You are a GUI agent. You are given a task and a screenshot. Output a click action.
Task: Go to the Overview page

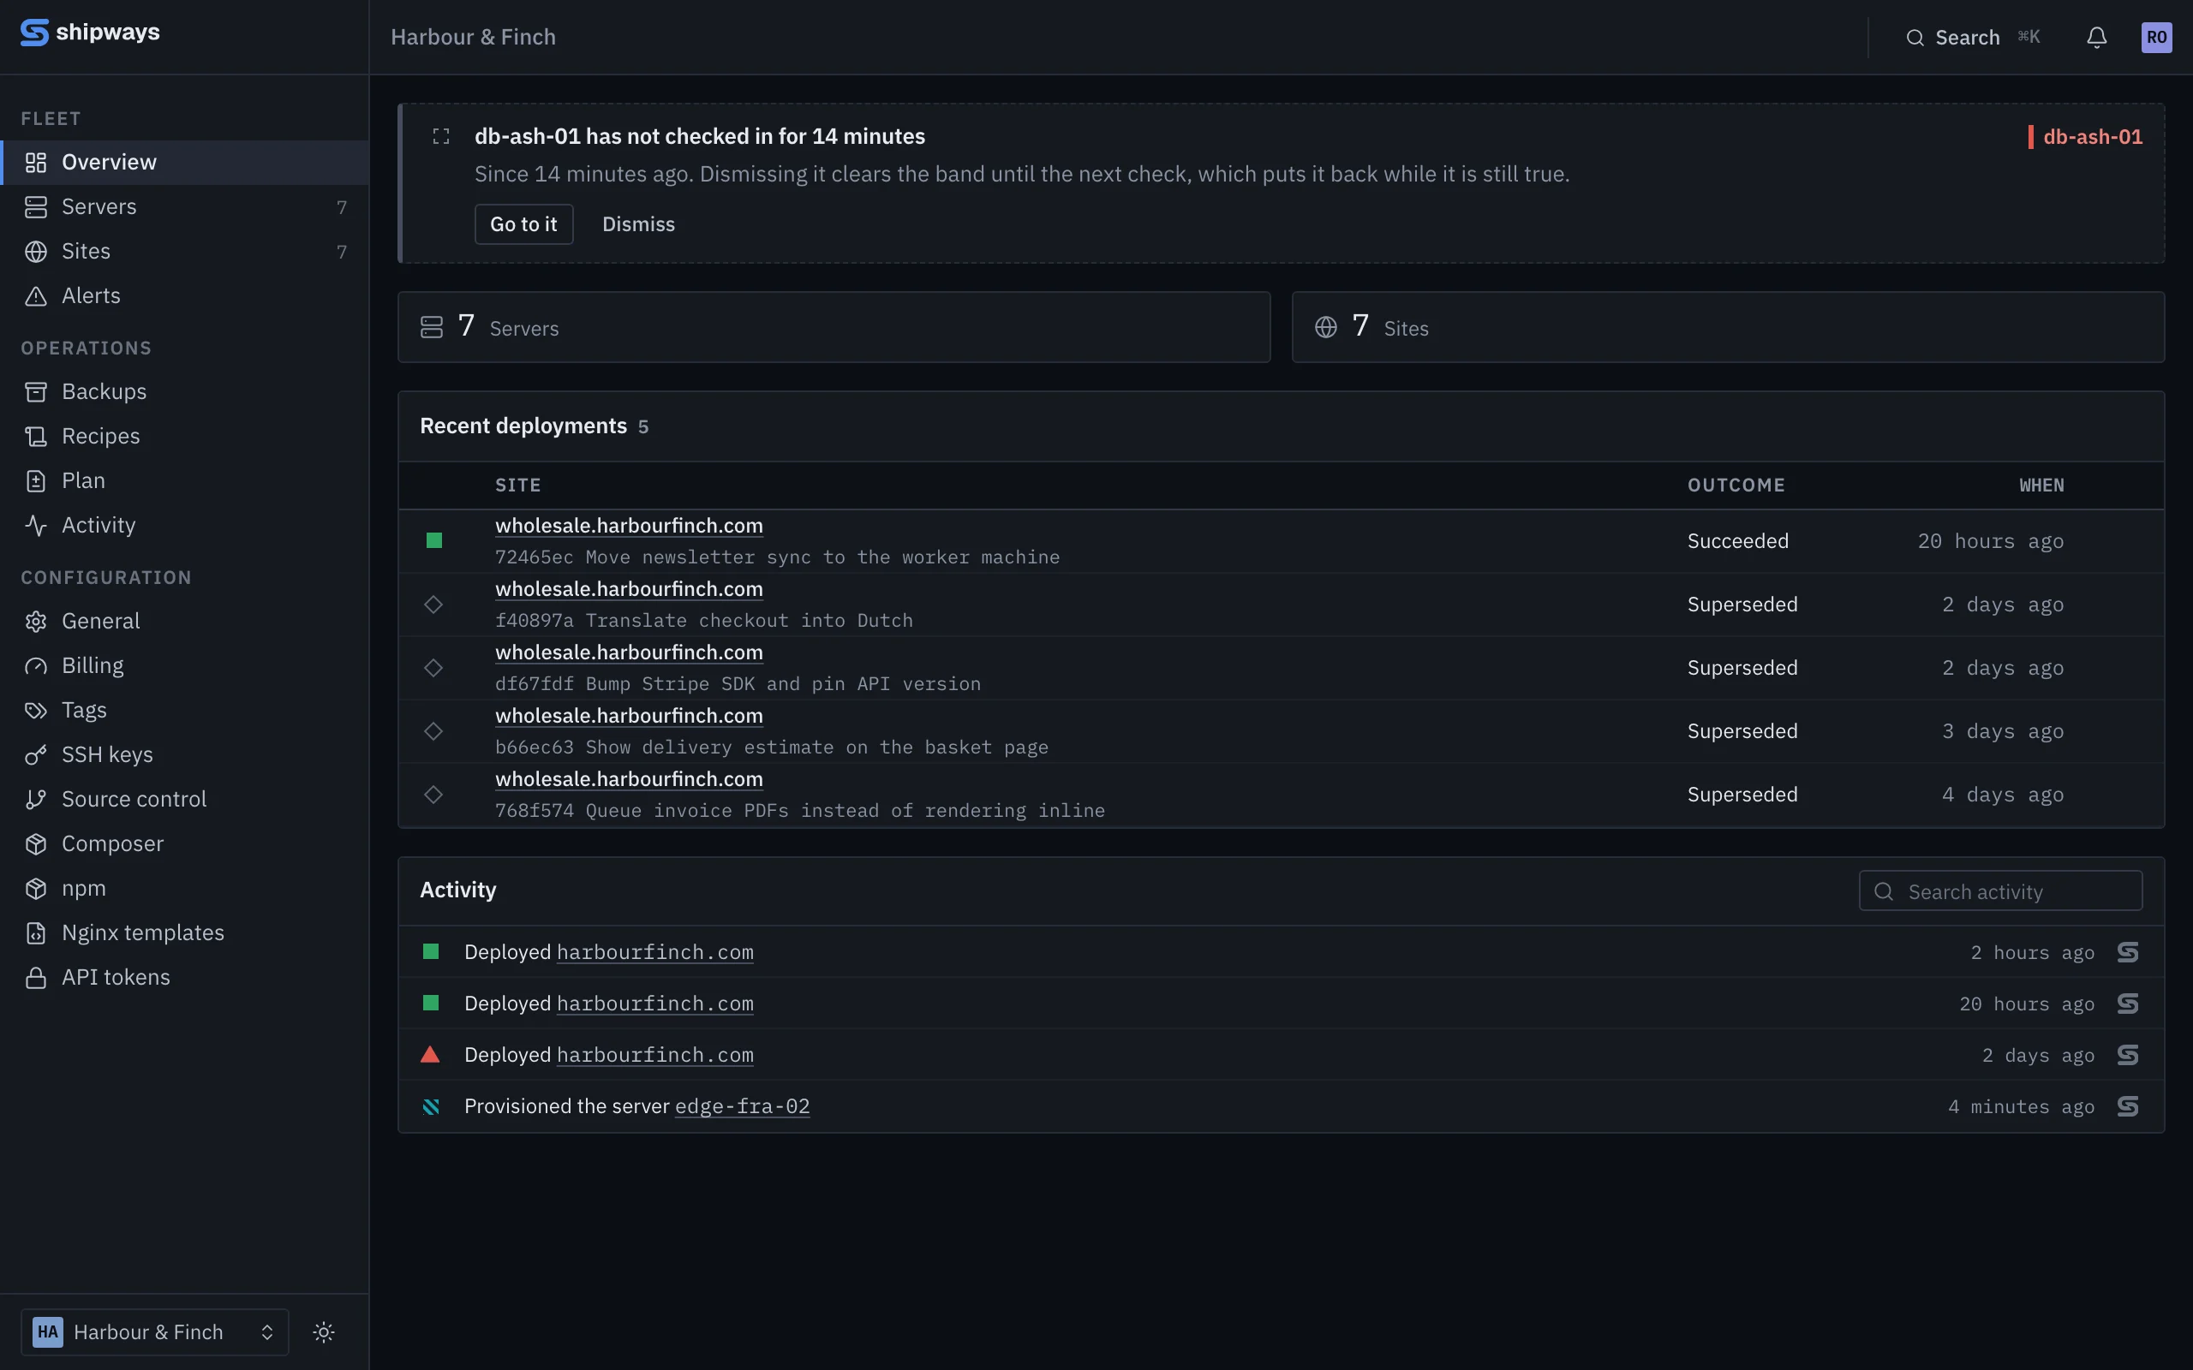coord(185,162)
